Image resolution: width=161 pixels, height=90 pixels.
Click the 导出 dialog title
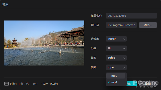(5, 5)
